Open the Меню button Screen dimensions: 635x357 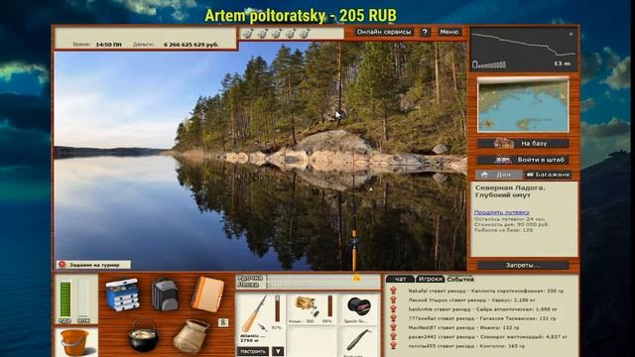pyautogui.click(x=448, y=32)
